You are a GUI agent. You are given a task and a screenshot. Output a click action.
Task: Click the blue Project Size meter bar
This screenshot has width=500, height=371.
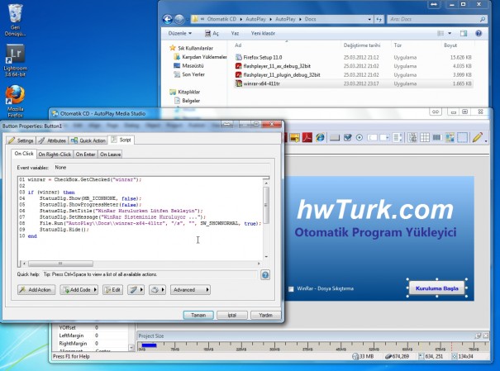(x=149, y=345)
